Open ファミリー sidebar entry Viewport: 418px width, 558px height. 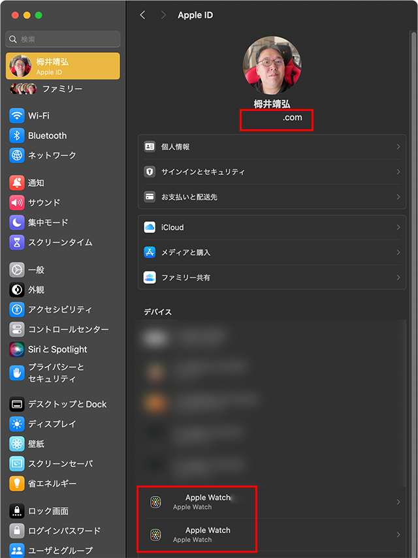pos(63,89)
